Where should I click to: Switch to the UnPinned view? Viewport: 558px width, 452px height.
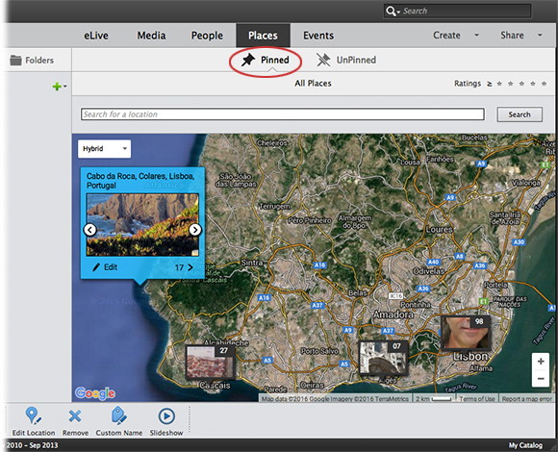[346, 60]
